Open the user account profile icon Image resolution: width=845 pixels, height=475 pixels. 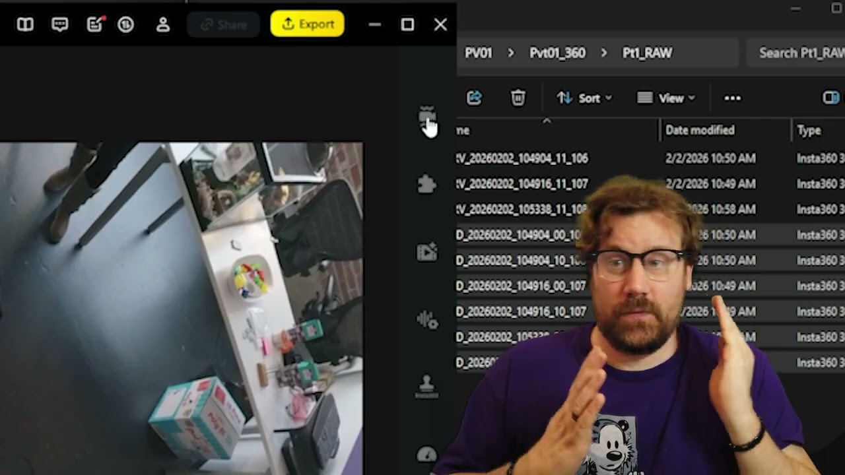(163, 24)
